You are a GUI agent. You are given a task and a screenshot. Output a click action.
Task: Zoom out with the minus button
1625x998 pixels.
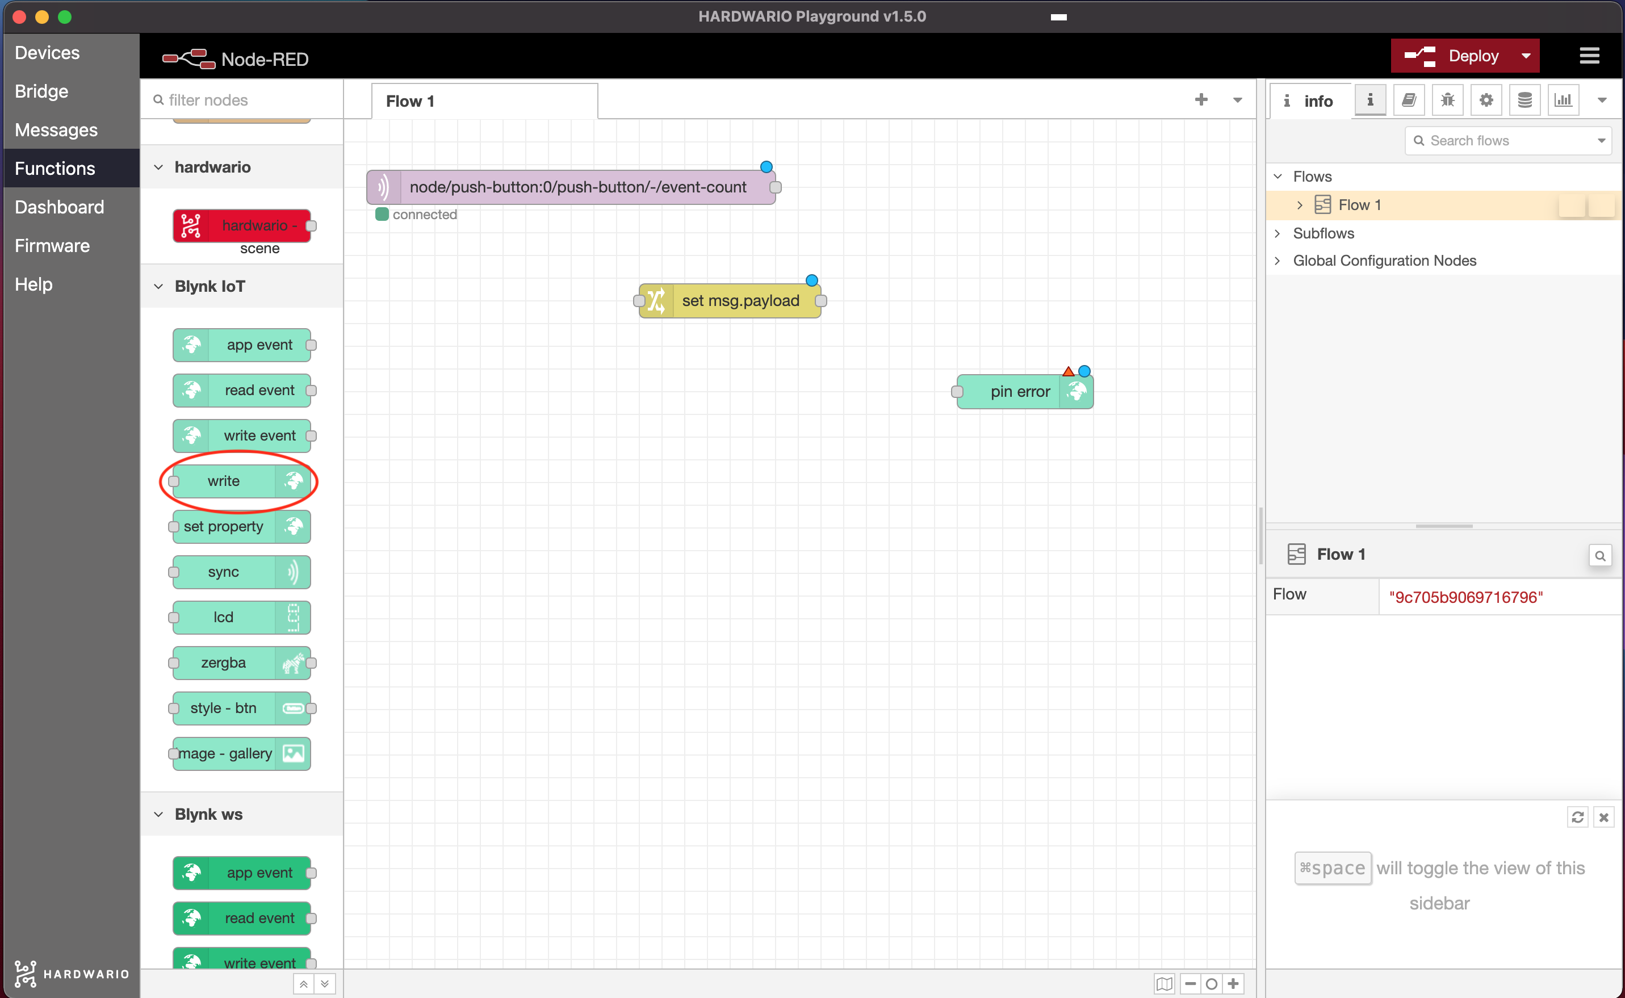click(1191, 983)
